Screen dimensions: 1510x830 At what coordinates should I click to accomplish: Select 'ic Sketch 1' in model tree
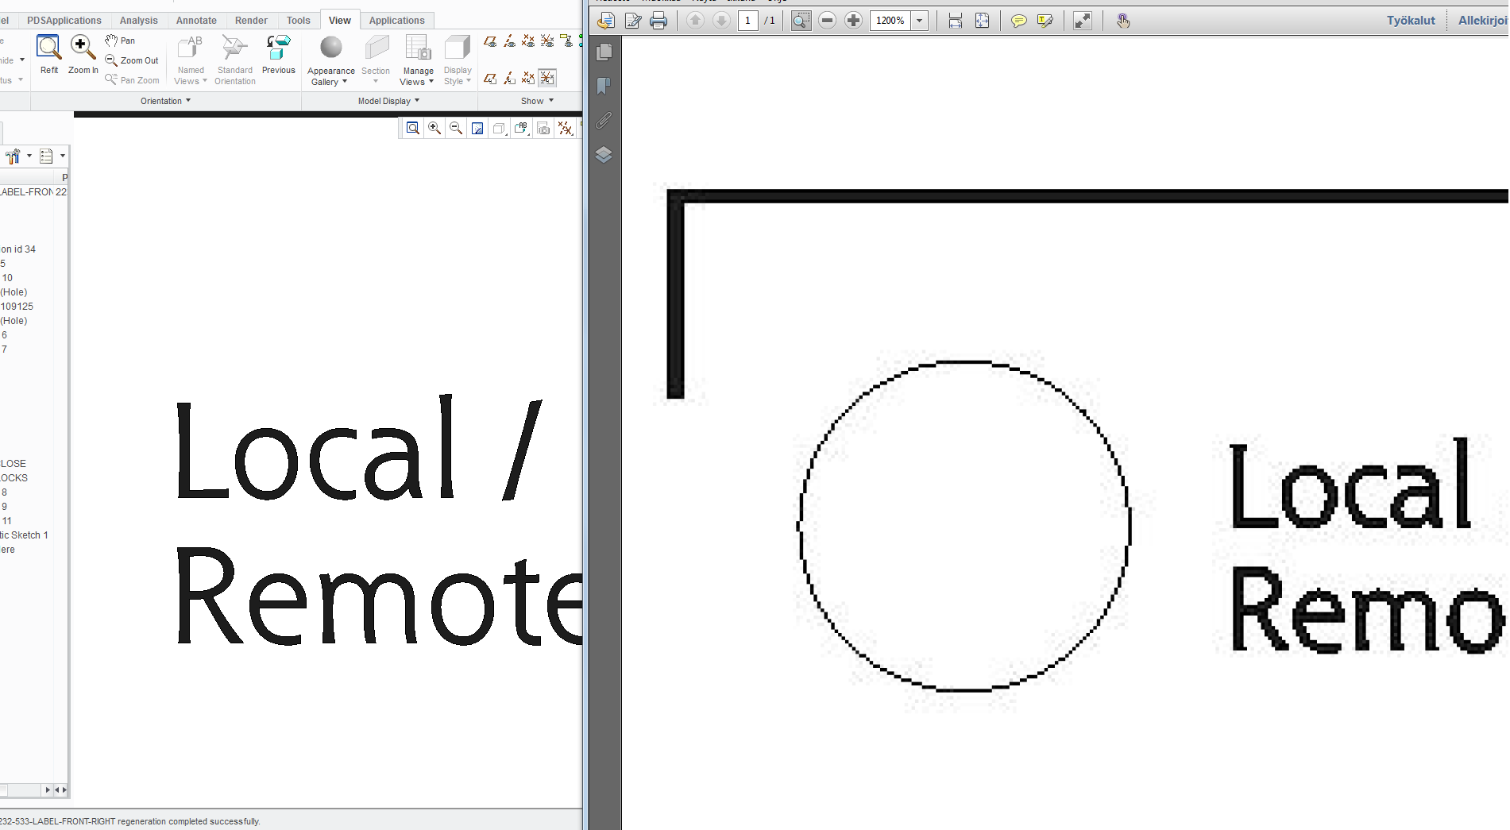(24, 535)
